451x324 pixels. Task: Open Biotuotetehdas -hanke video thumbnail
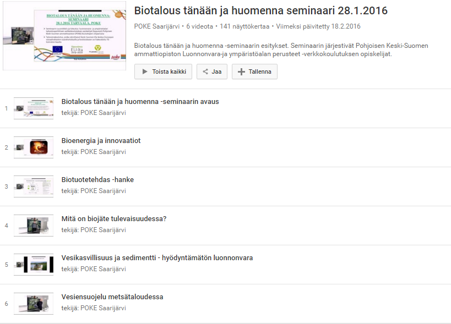click(x=34, y=186)
